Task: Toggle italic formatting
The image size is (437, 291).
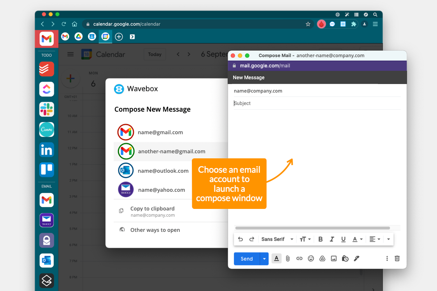Action: [x=332, y=239]
